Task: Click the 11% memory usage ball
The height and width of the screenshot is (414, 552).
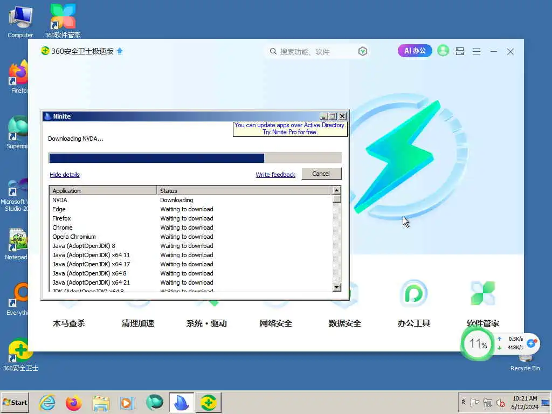Action: tap(478, 343)
